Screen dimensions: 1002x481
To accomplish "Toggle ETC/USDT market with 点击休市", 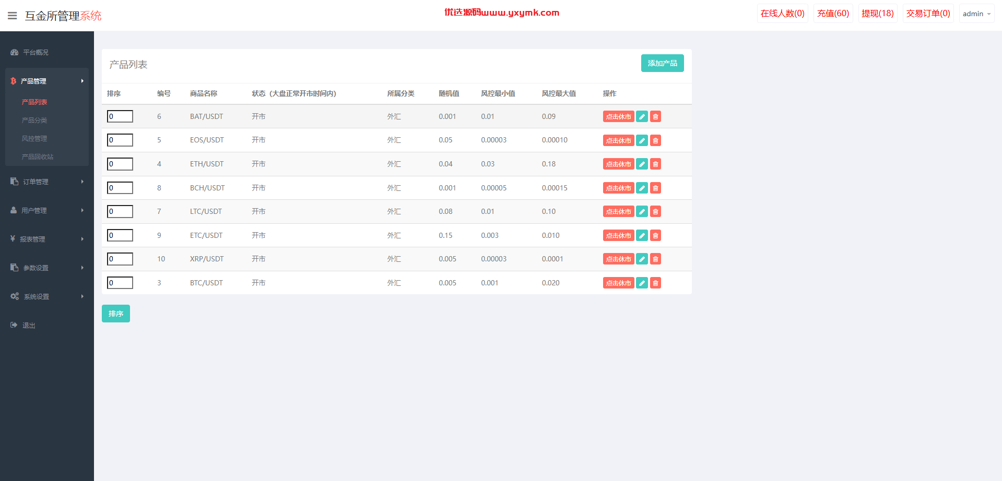I will (619, 235).
